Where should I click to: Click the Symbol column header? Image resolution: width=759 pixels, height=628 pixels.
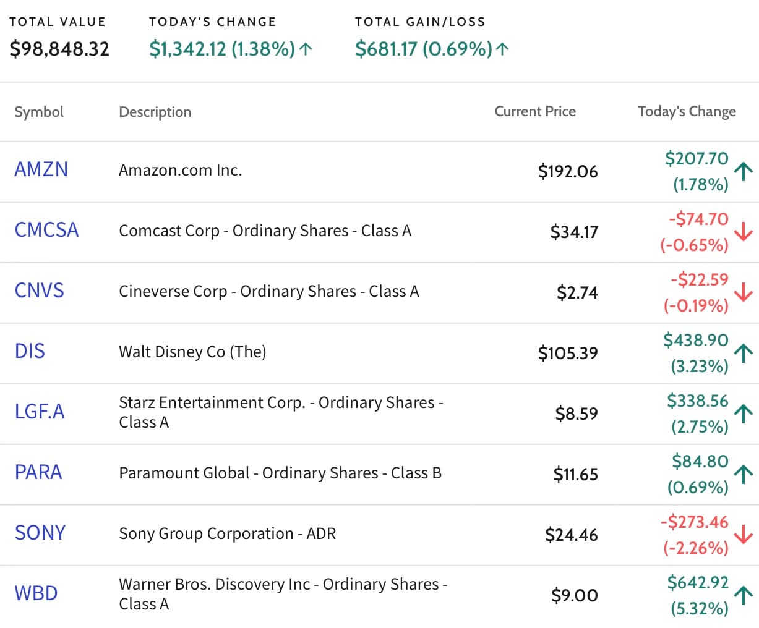tap(39, 112)
